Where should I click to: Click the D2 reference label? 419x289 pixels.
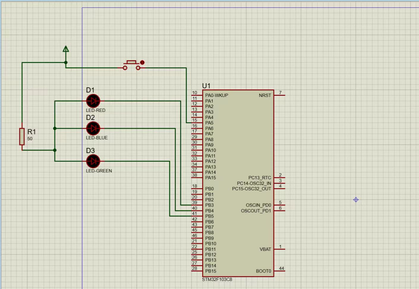point(90,117)
